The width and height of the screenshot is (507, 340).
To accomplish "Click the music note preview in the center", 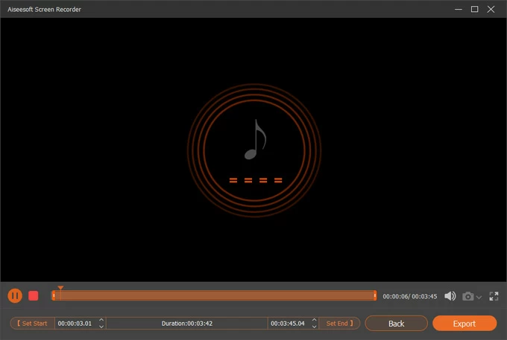I will click(254, 140).
